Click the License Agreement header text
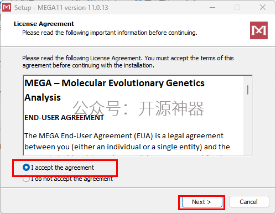 click(x=44, y=24)
